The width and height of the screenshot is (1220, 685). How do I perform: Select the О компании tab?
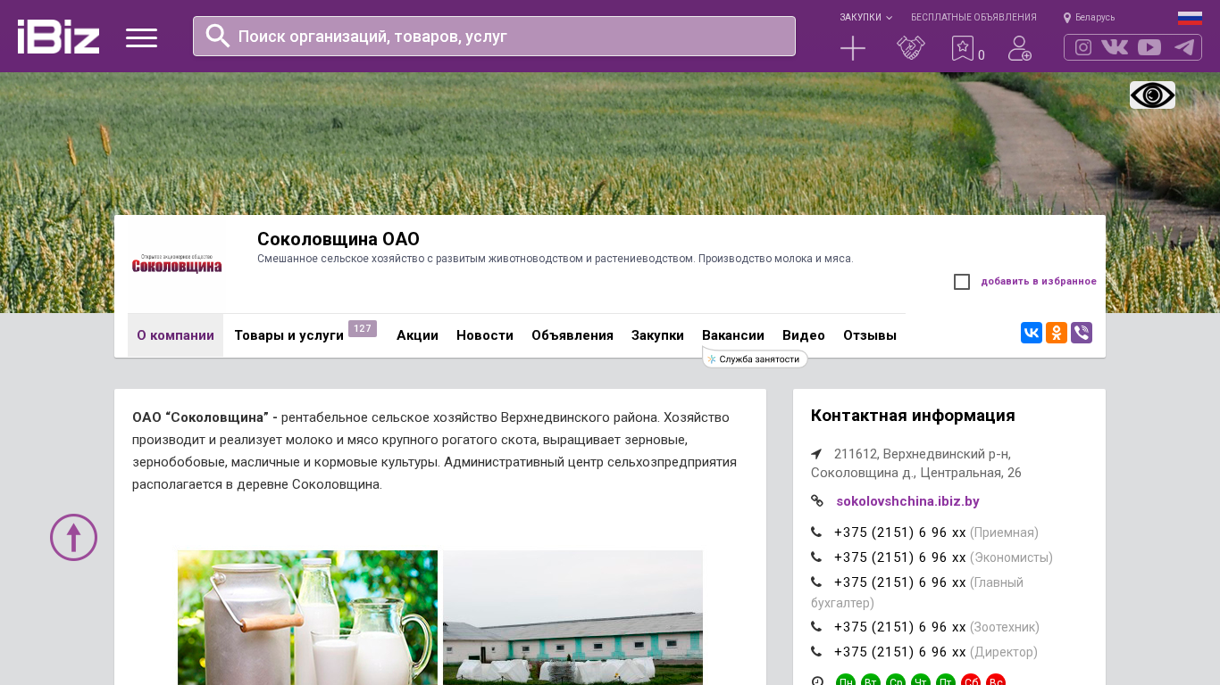[x=175, y=335]
